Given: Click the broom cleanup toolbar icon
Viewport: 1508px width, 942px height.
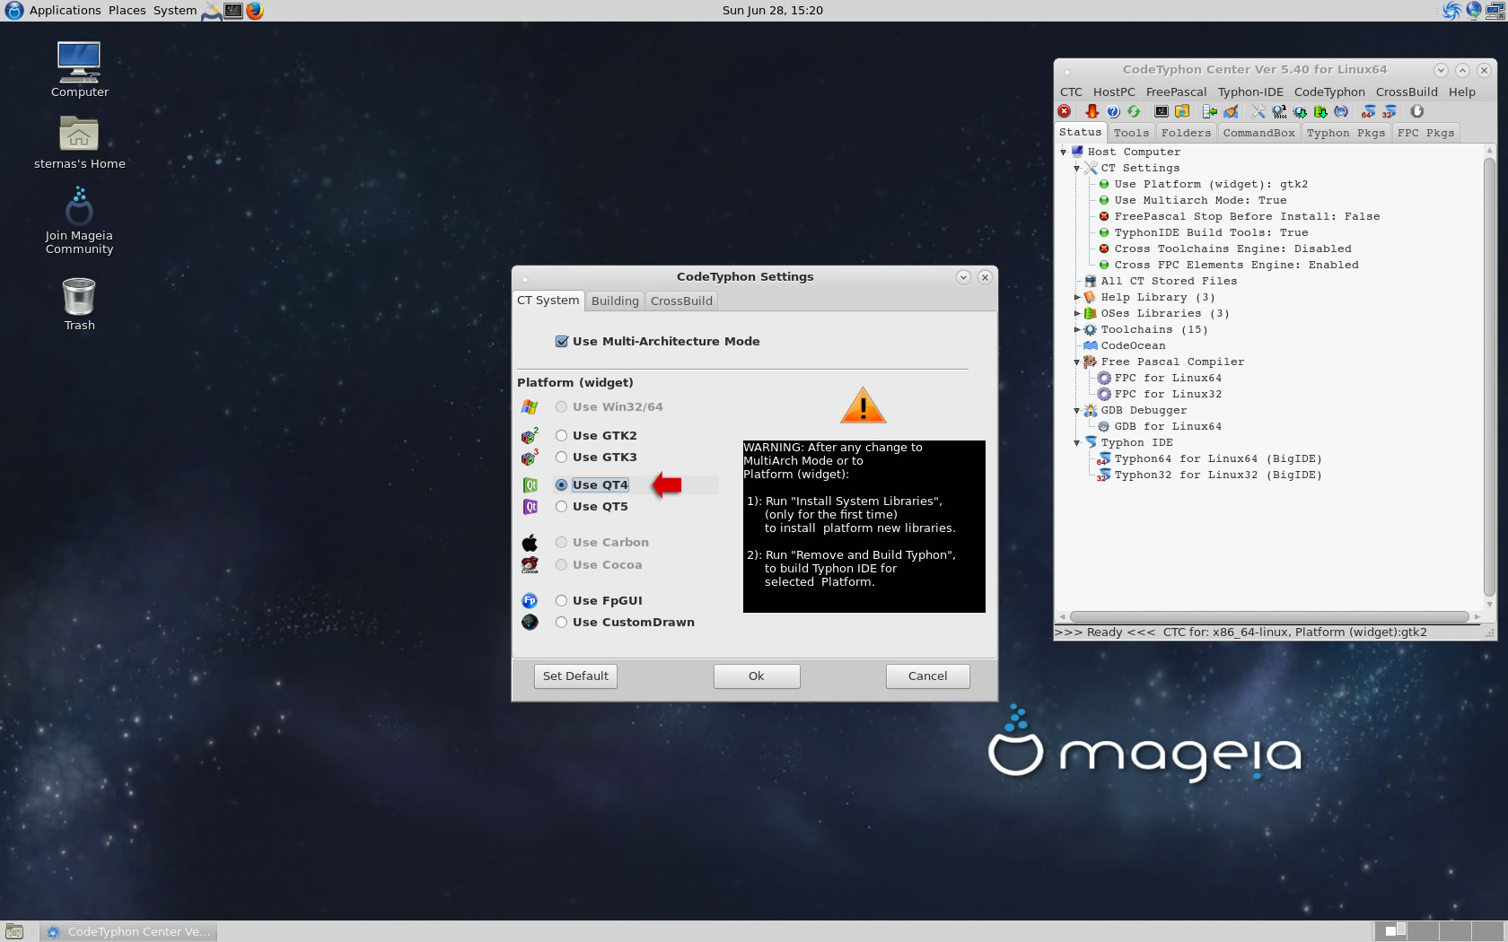Looking at the screenshot, I should 1231,111.
